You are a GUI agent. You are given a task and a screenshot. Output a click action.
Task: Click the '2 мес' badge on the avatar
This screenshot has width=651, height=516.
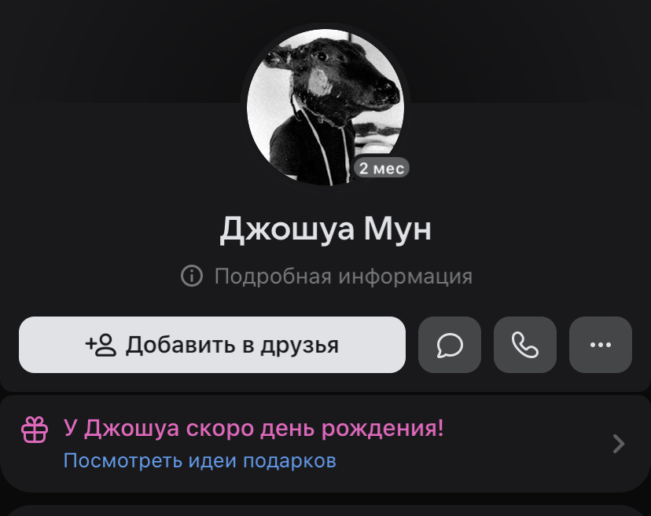coord(381,168)
